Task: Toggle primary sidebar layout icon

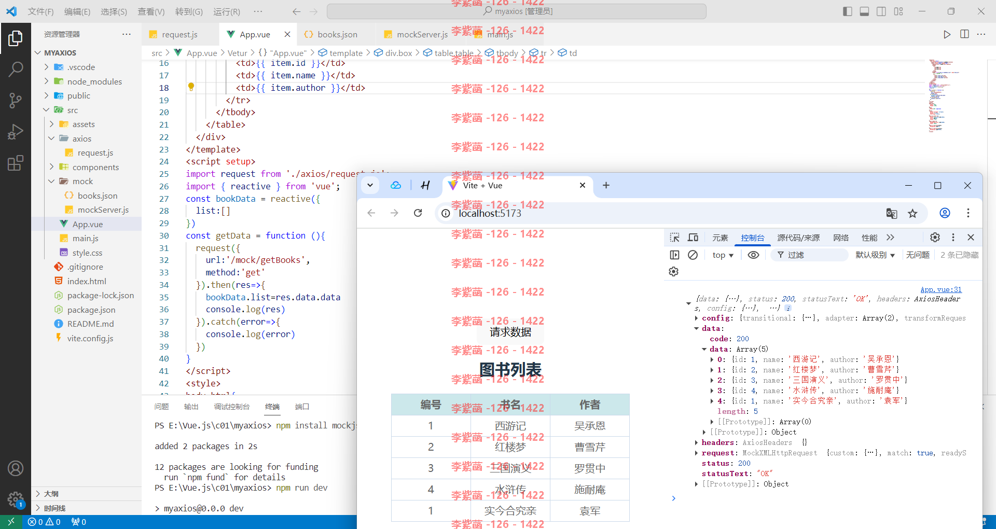Action: pos(848,11)
